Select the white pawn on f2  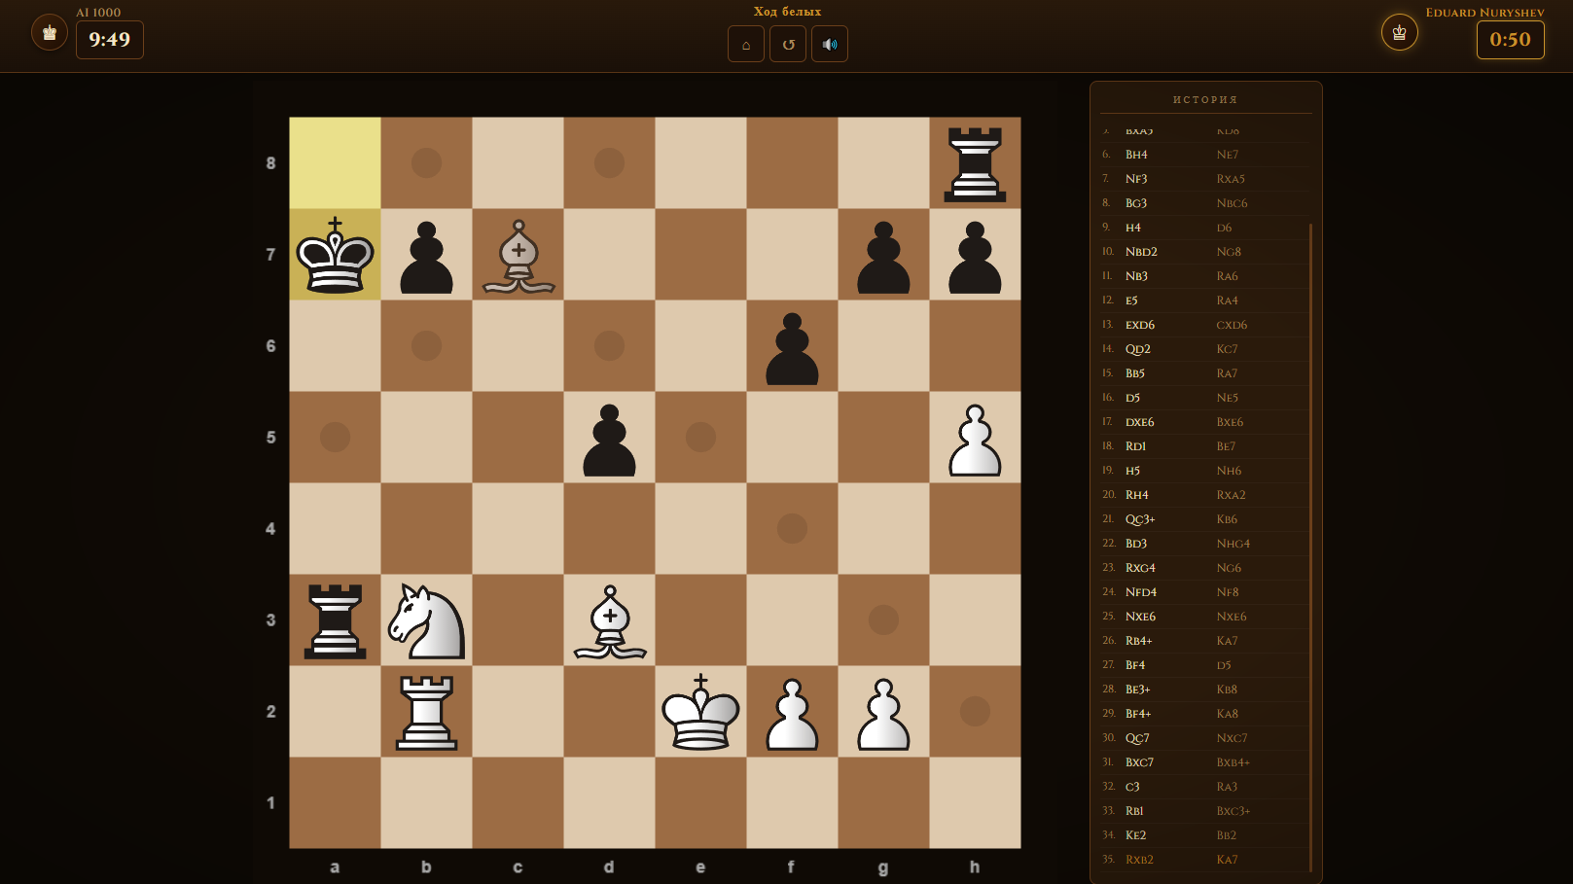coord(793,714)
